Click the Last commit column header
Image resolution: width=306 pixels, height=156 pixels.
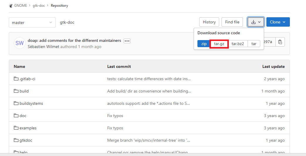click(x=119, y=66)
